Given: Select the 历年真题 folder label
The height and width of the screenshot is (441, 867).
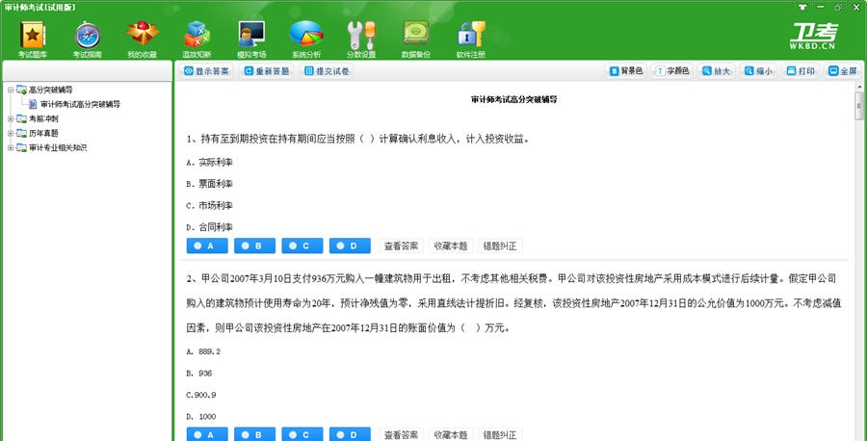Looking at the screenshot, I should tap(43, 133).
